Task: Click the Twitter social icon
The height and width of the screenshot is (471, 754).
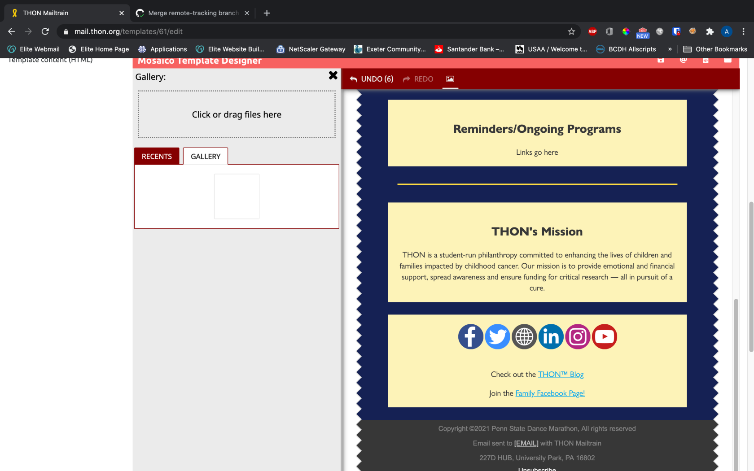Action: (497, 336)
